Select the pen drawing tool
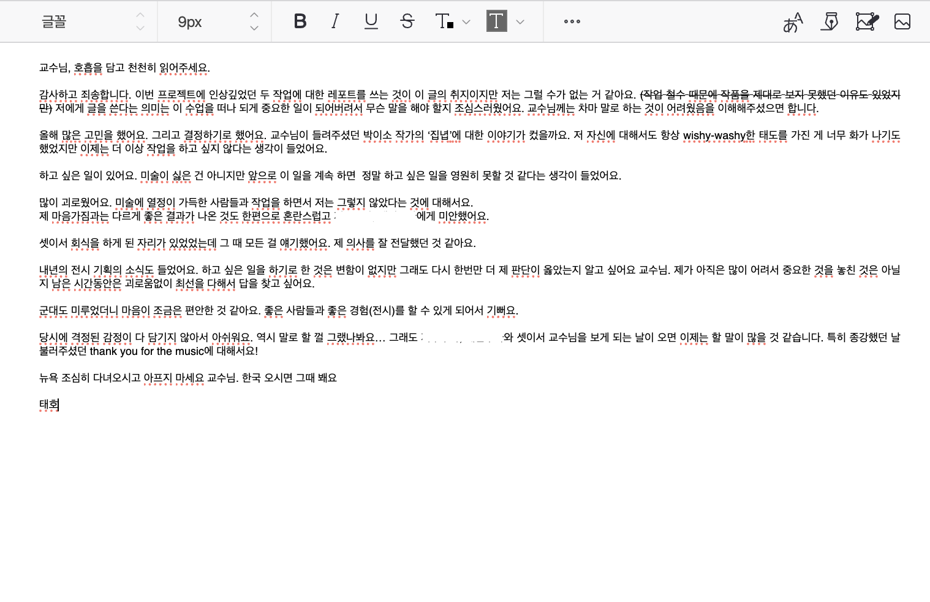Screen dimensions: 930x602 pyautogui.click(x=830, y=21)
